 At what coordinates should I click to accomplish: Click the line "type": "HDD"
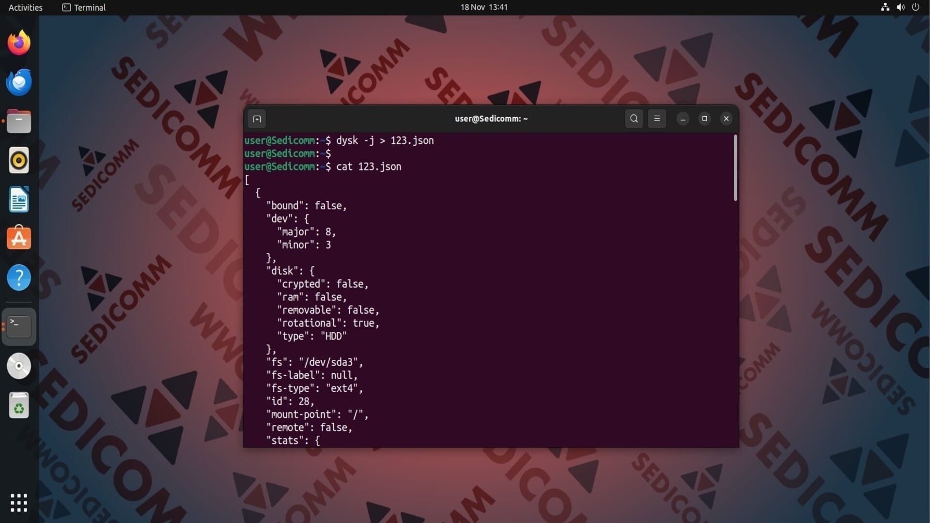click(x=312, y=337)
